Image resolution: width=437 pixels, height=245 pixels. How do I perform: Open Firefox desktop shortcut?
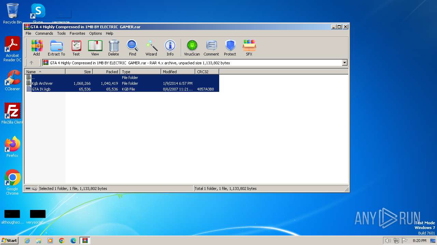[x=12, y=147]
